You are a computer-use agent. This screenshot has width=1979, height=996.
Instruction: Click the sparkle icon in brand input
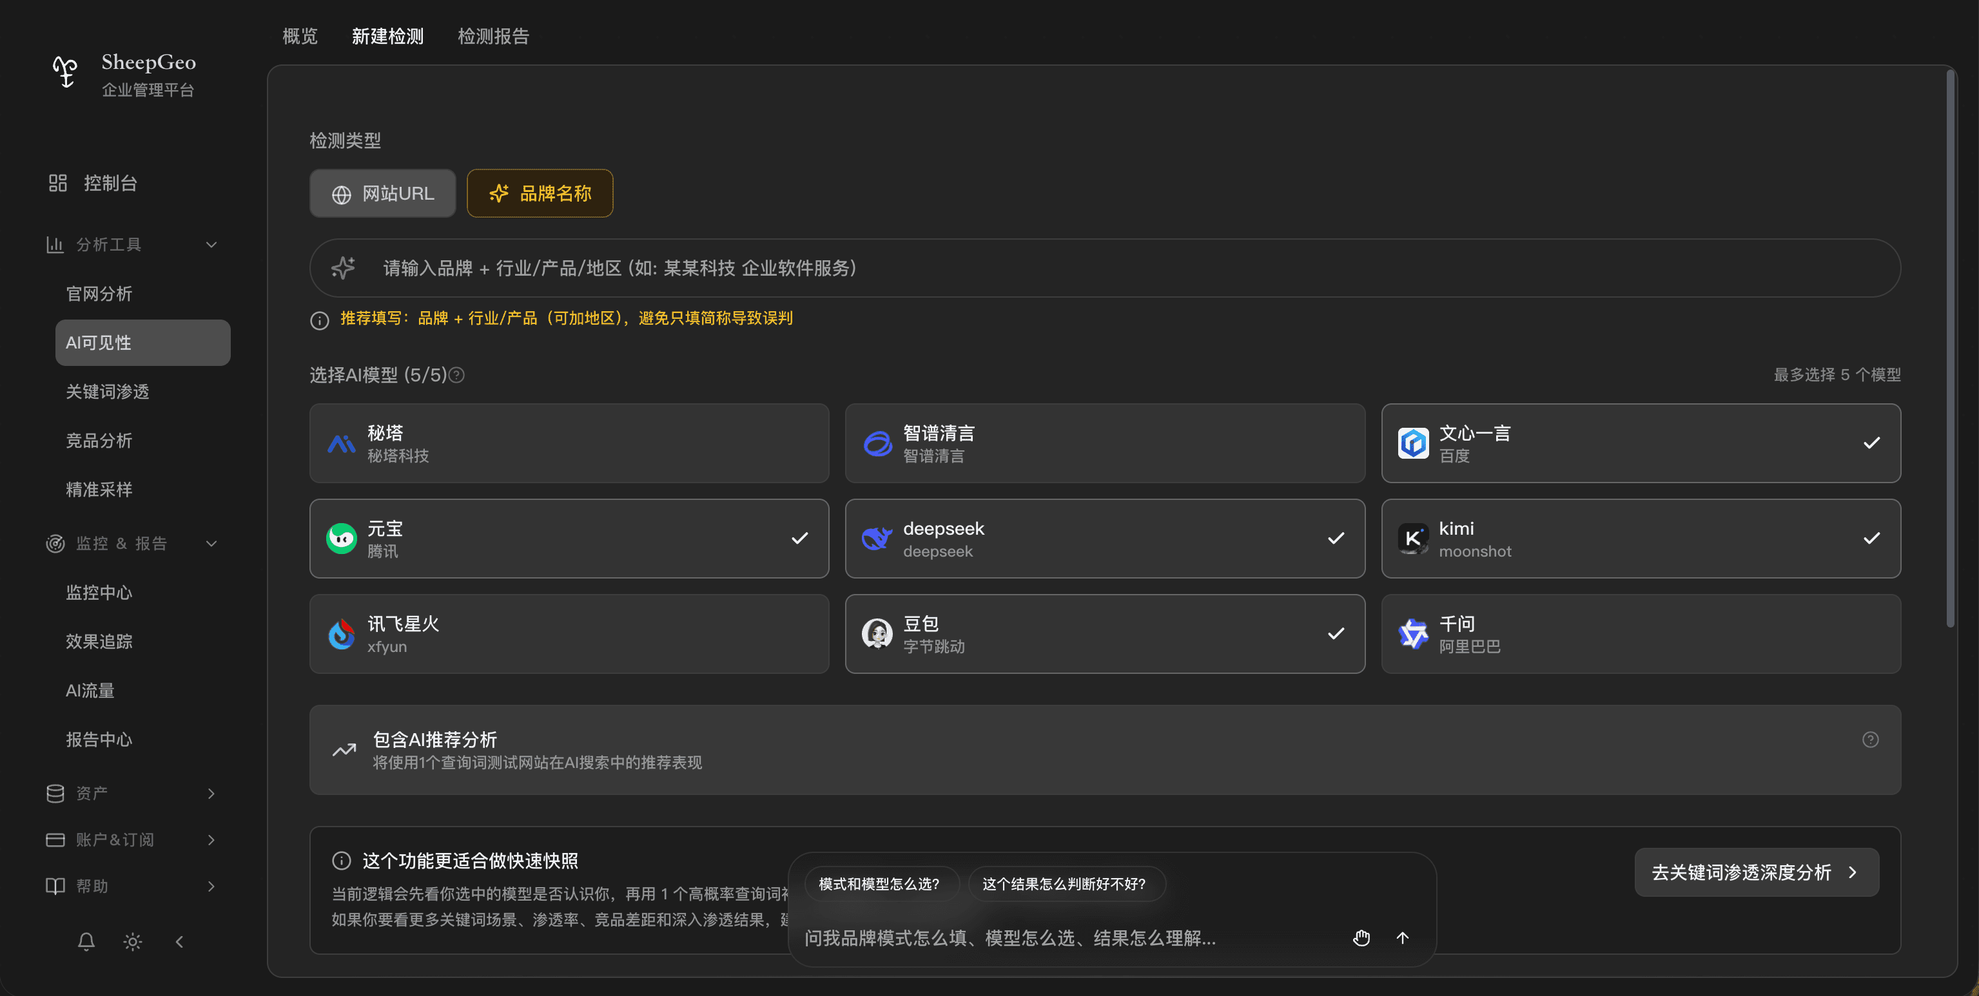click(344, 268)
